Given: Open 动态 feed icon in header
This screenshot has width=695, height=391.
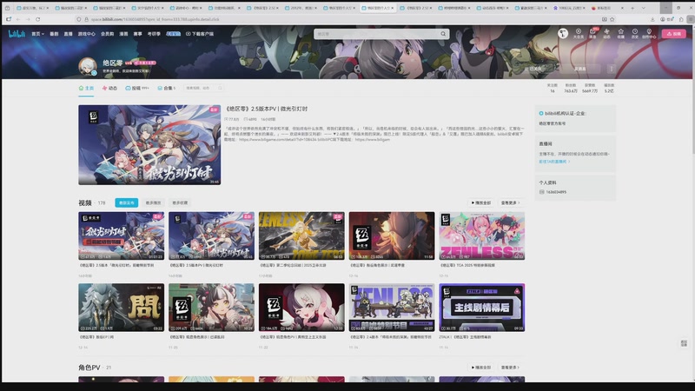Looking at the screenshot, I should pos(606,34).
